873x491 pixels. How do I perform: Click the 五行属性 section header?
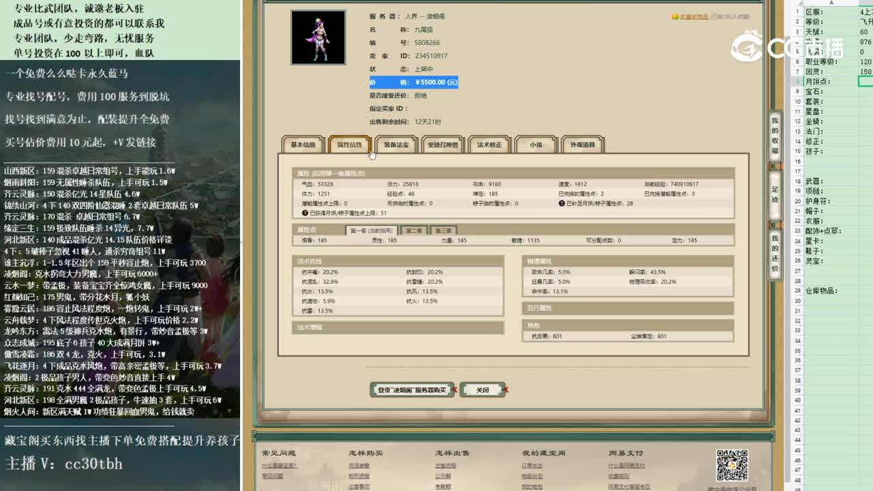coord(627,308)
